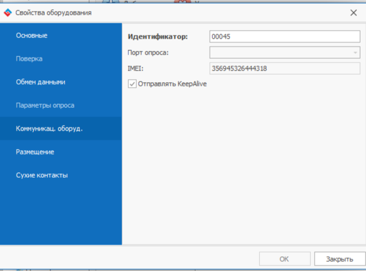Click the Свойства оборудования title text
Image resolution: width=366 pixels, height=271 pixels.
[x=53, y=13]
